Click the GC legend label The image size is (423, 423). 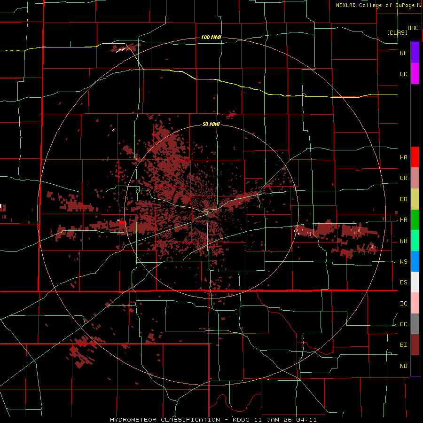403,324
